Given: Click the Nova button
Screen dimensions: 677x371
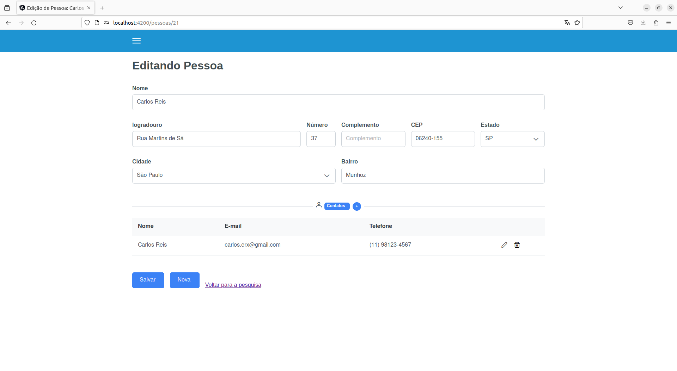Looking at the screenshot, I should click(184, 280).
